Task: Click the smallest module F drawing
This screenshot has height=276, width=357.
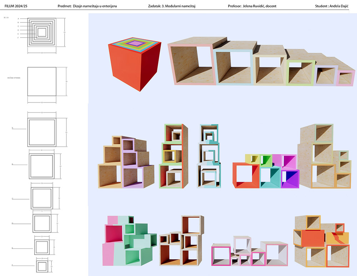Action: 42,266
